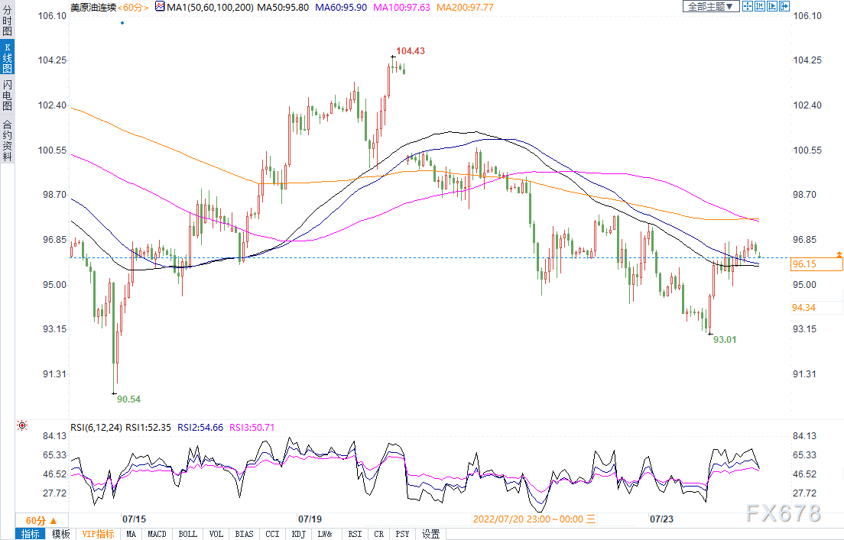
Task: Click the MA50:95.80 legend value
Action: coord(283,8)
